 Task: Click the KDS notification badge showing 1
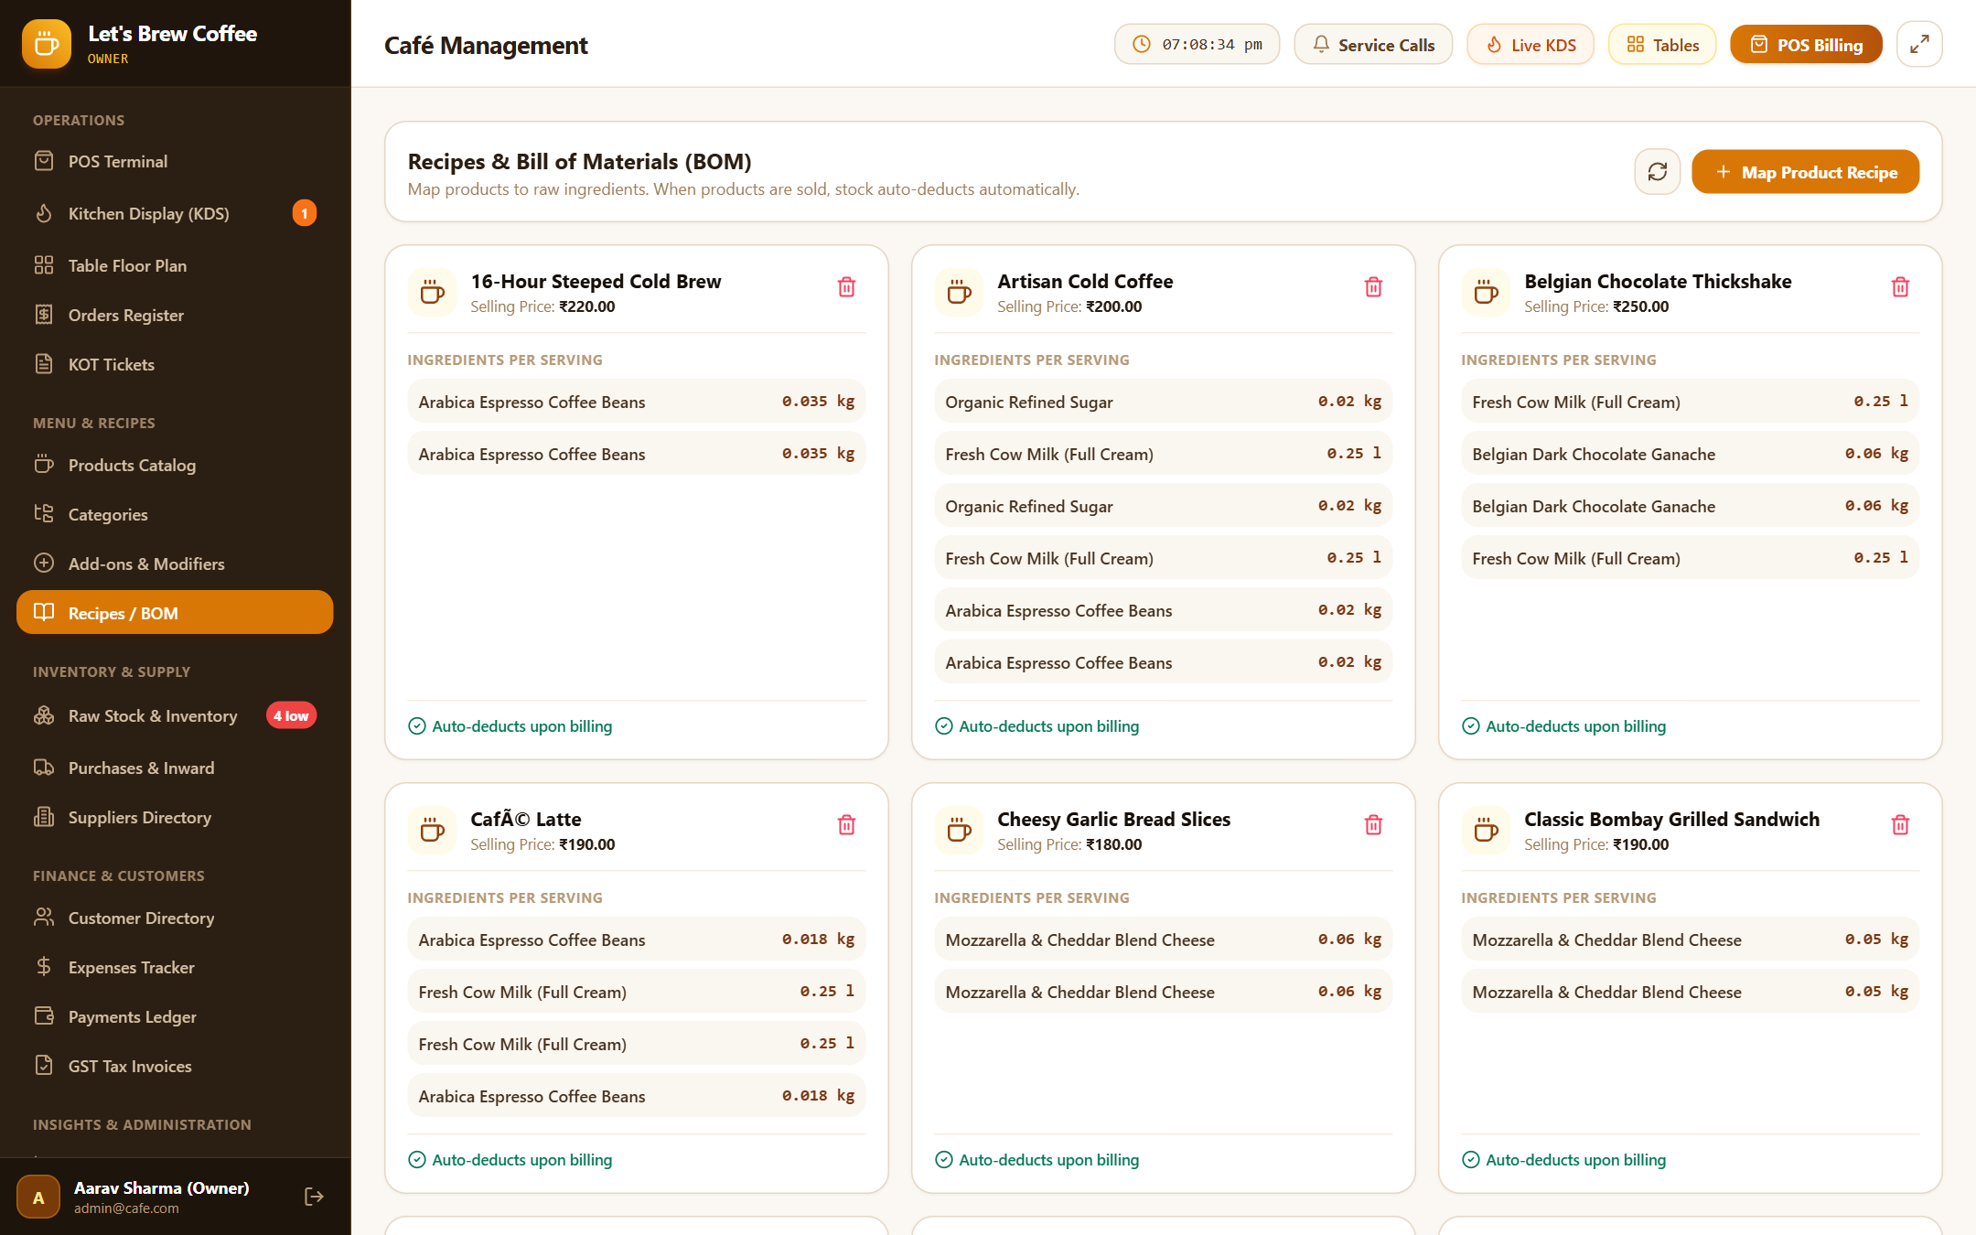(305, 213)
